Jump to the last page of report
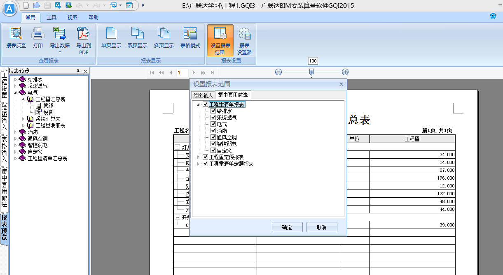 click(x=212, y=72)
